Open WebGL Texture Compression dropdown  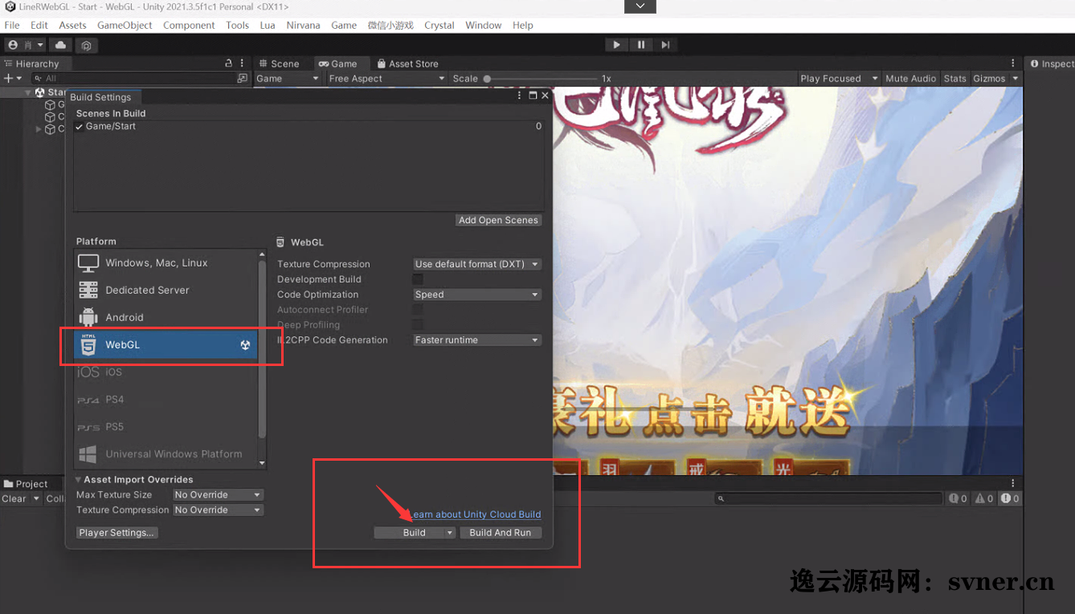[x=477, y=264]
